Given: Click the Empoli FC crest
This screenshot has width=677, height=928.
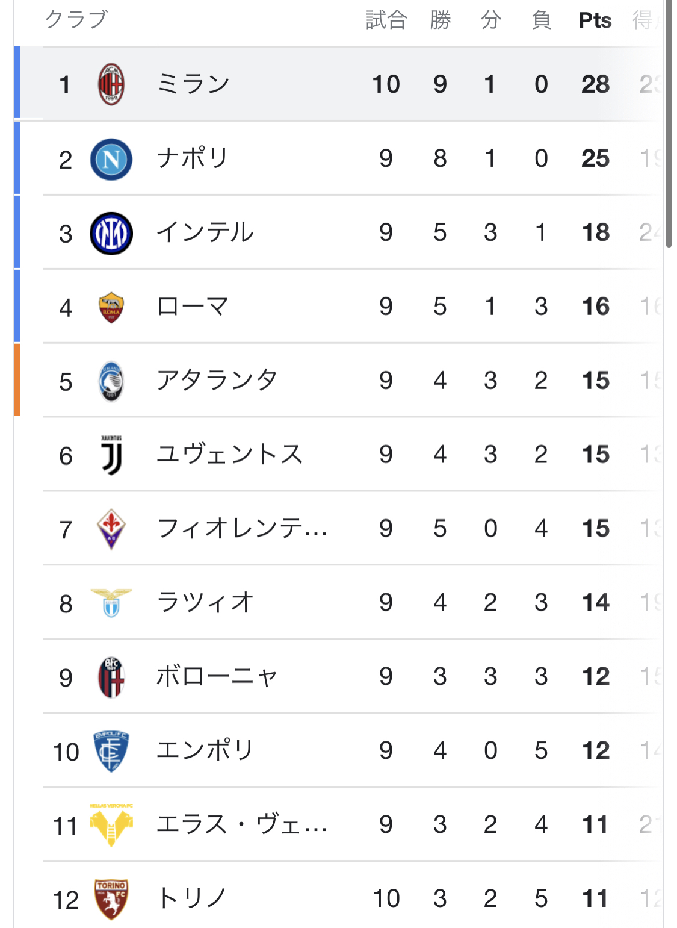Looking at the screenshot, I should pyautogui.click(x=111, y=751).
